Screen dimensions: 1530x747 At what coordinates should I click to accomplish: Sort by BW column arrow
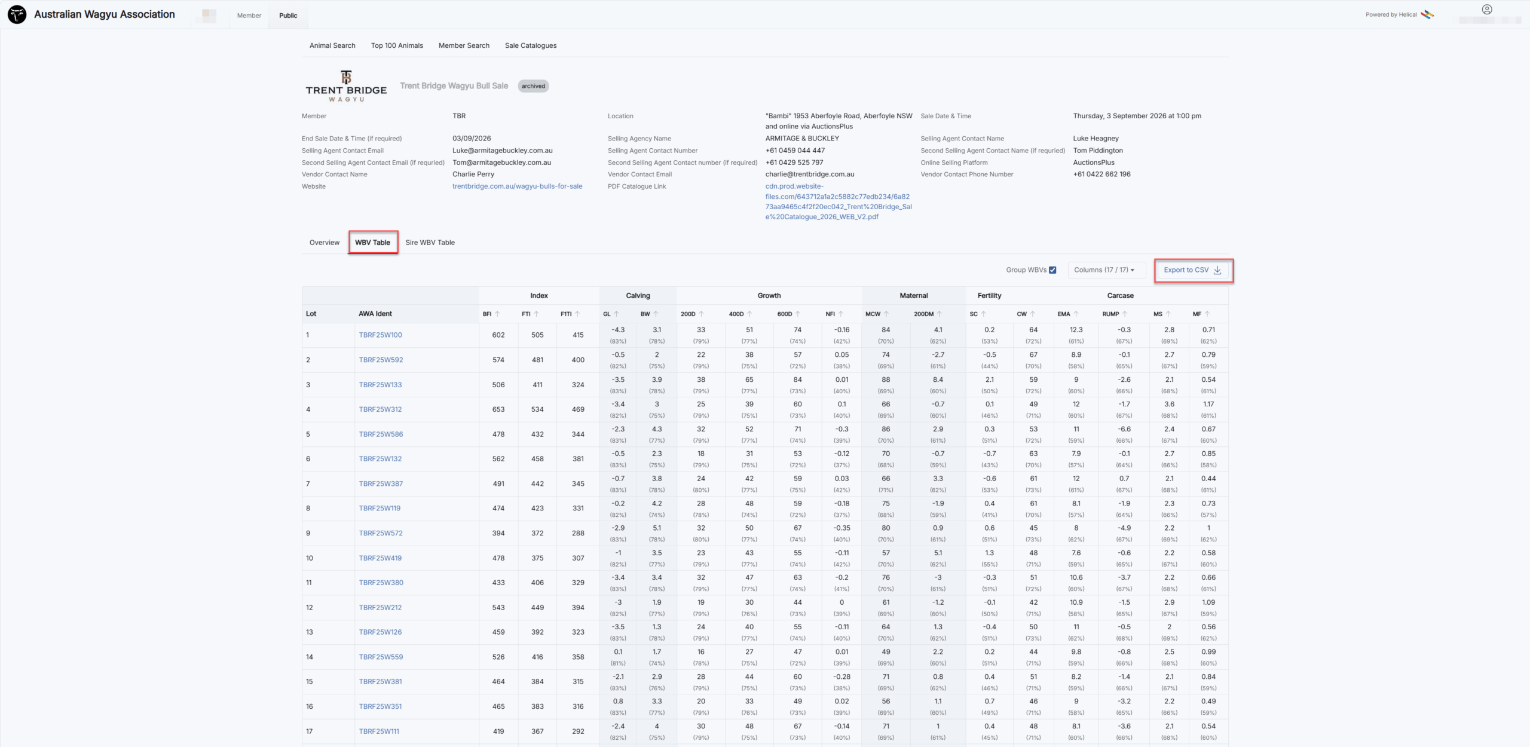(x=656, y=314)
